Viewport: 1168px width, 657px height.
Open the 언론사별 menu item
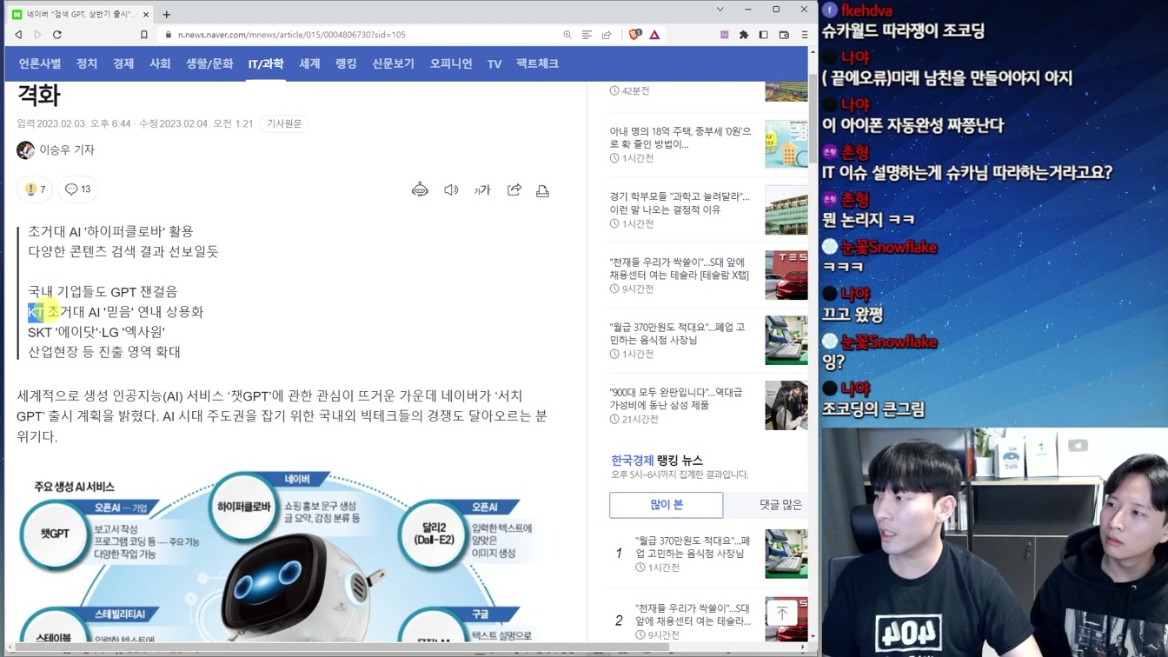click(x=40, y=63)
